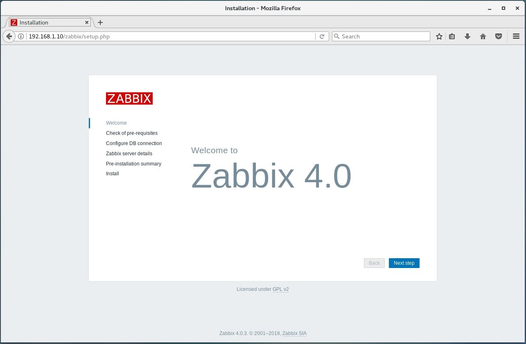Click 'Licensed under' footer text
This screenshot has width=526, height=344.
pos(254,289)
